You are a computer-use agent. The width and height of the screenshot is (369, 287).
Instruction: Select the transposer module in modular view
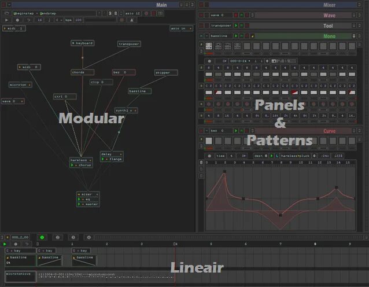(129, 44)
